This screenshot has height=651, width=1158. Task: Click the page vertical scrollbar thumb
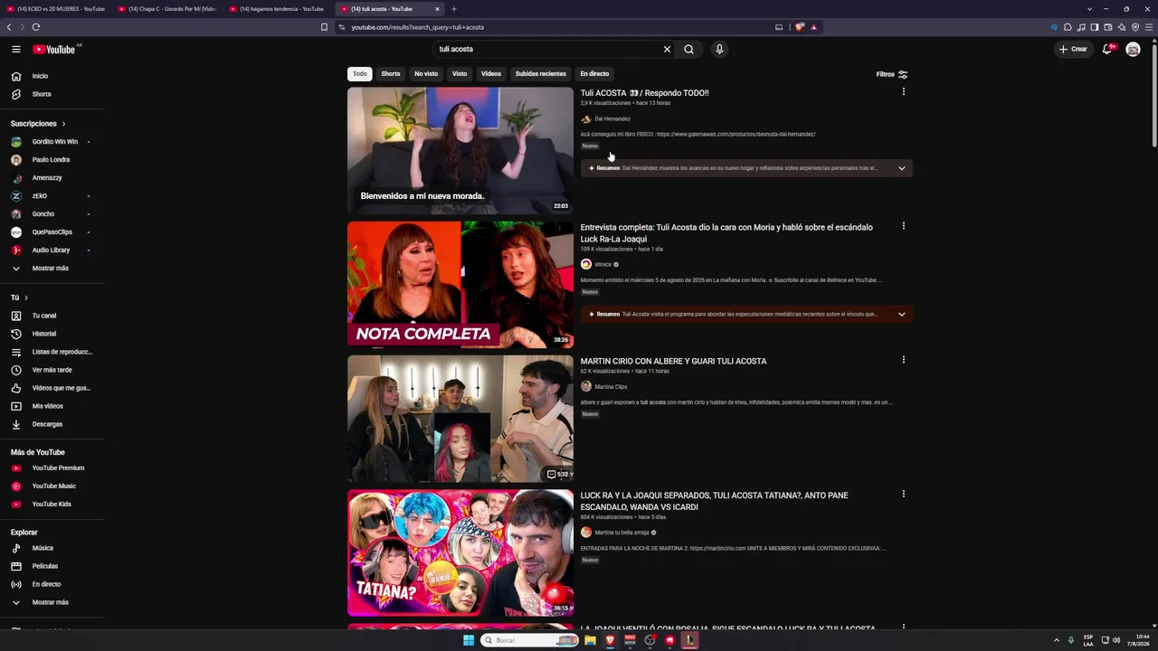pos(1154,95)
